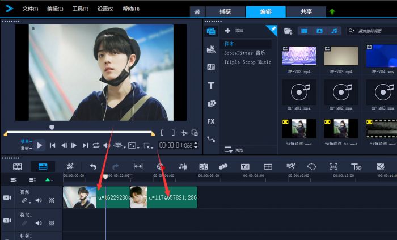
Task: Open the 文件 (File) menu
Action: [30, 9]
